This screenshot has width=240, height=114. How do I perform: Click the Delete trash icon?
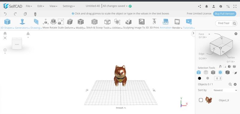pyautogui.click(x=35, y=14)
